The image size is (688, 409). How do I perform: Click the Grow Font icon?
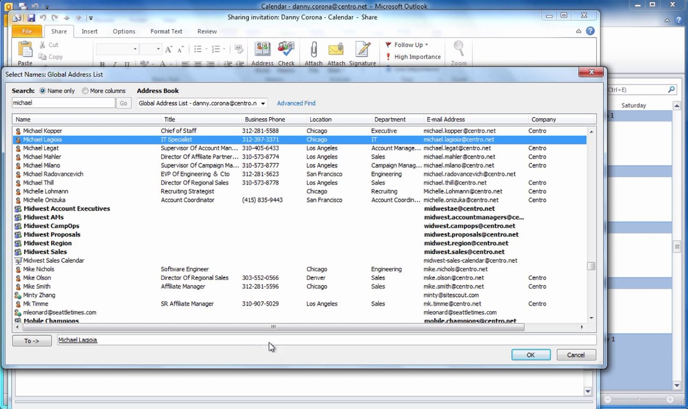pos(169,49)
